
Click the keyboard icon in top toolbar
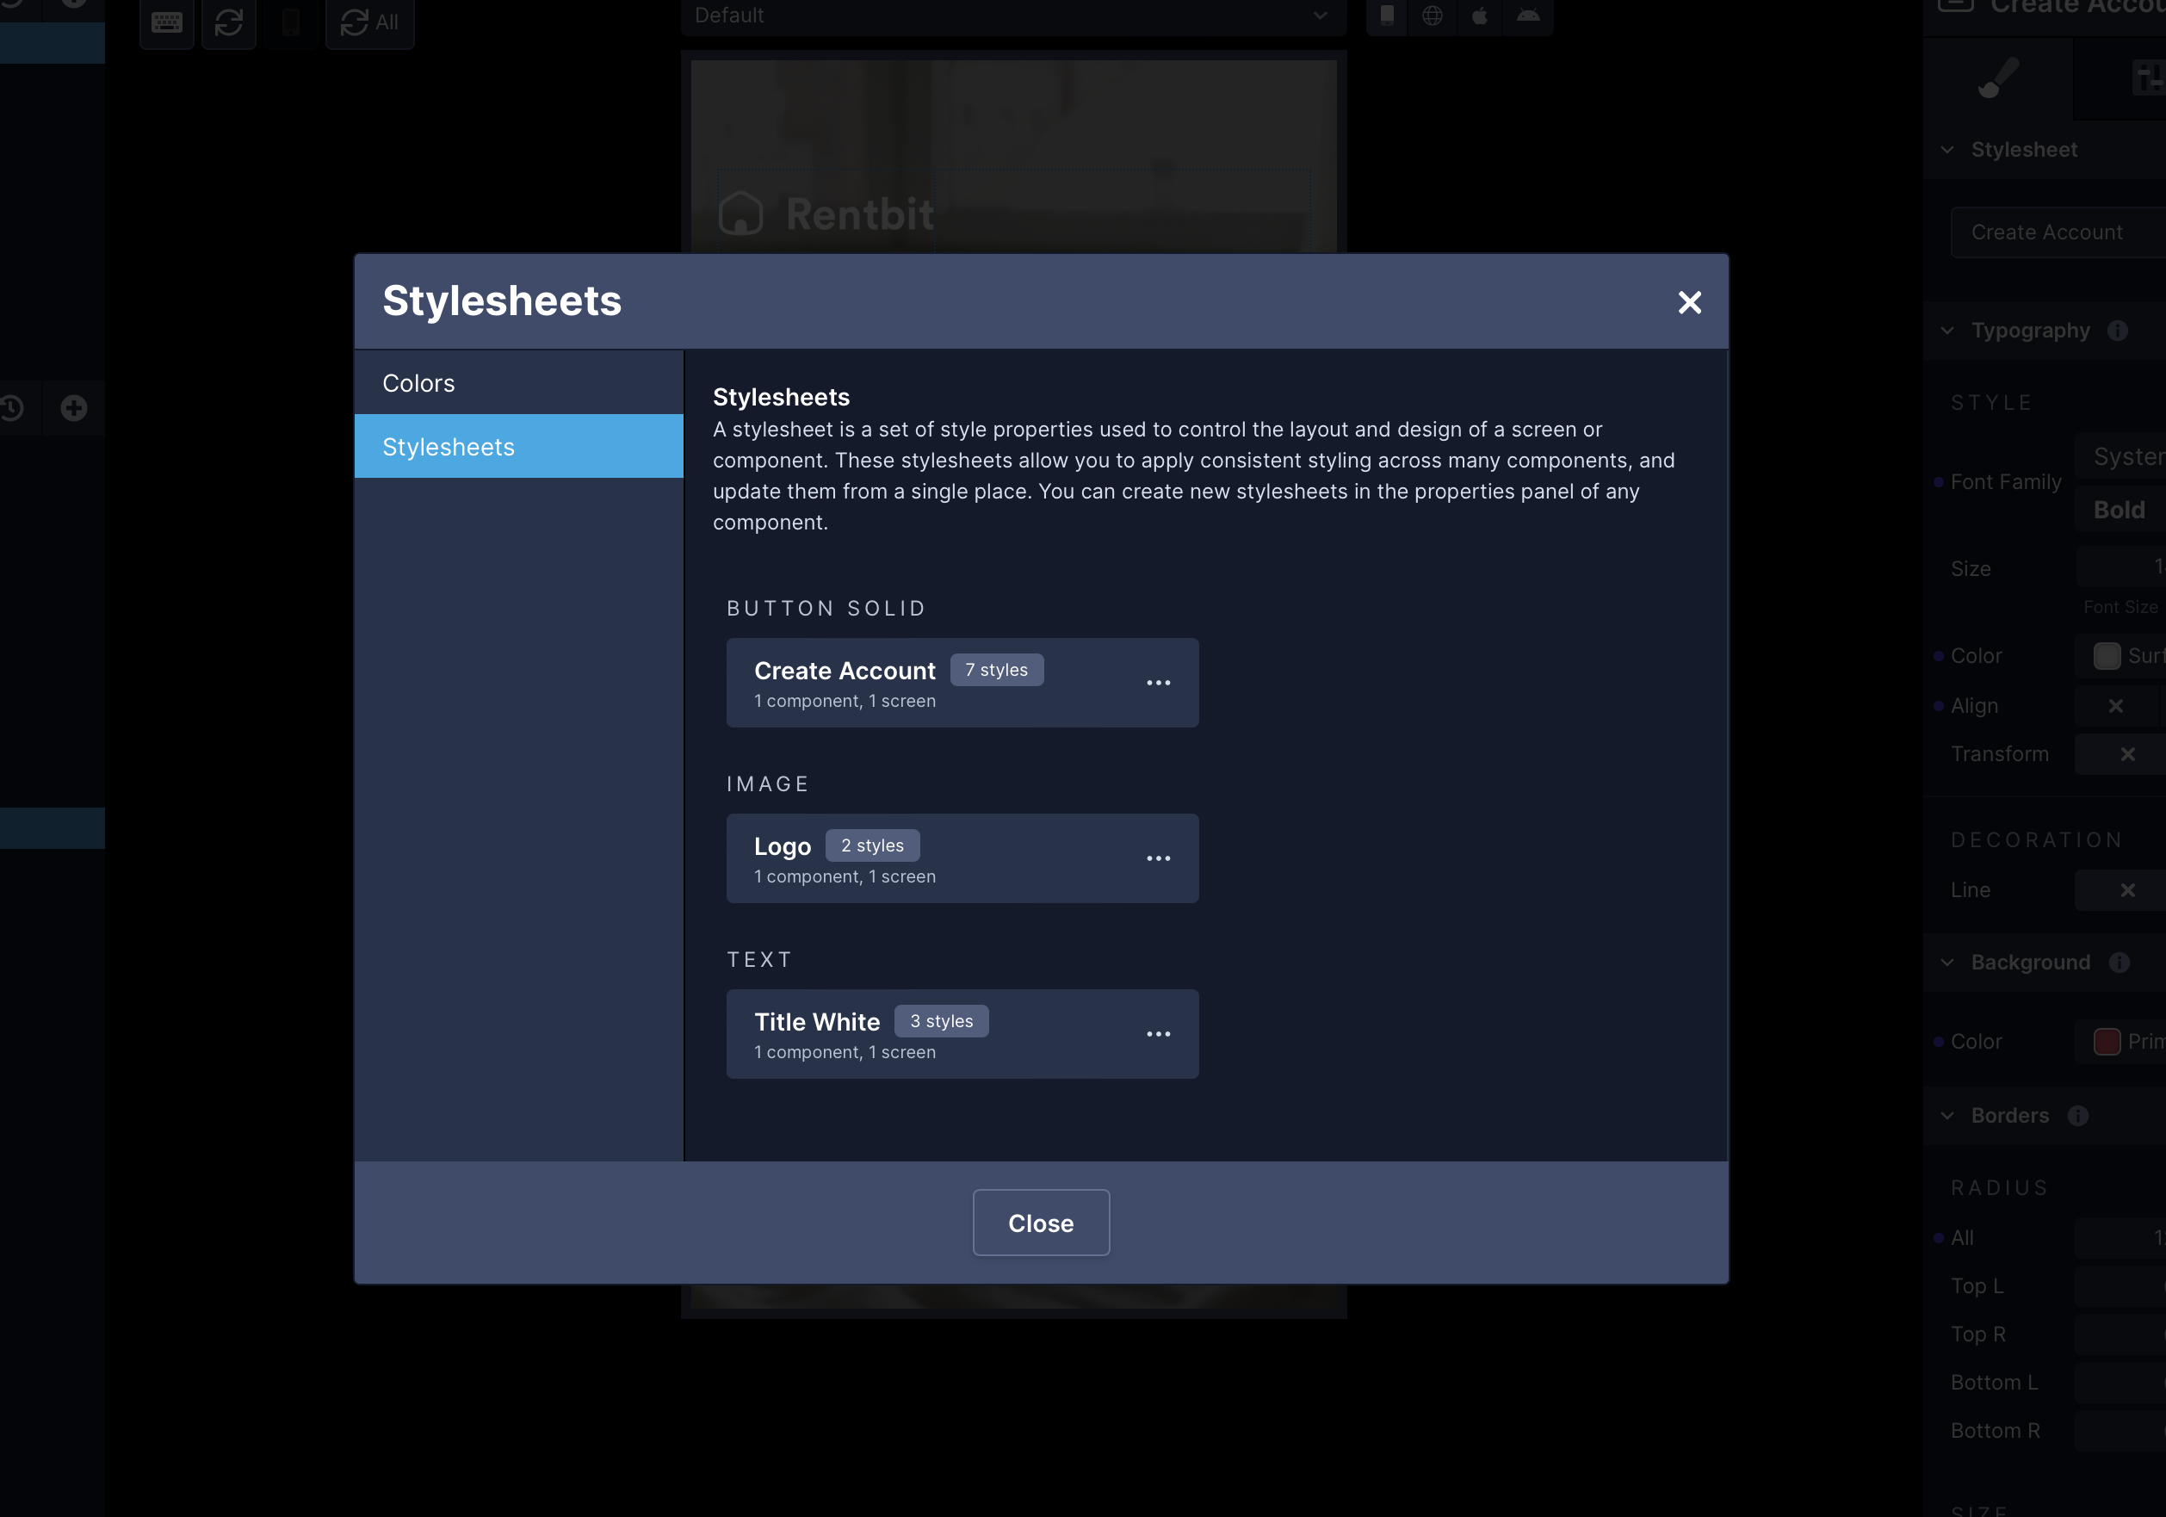[167, 22]
